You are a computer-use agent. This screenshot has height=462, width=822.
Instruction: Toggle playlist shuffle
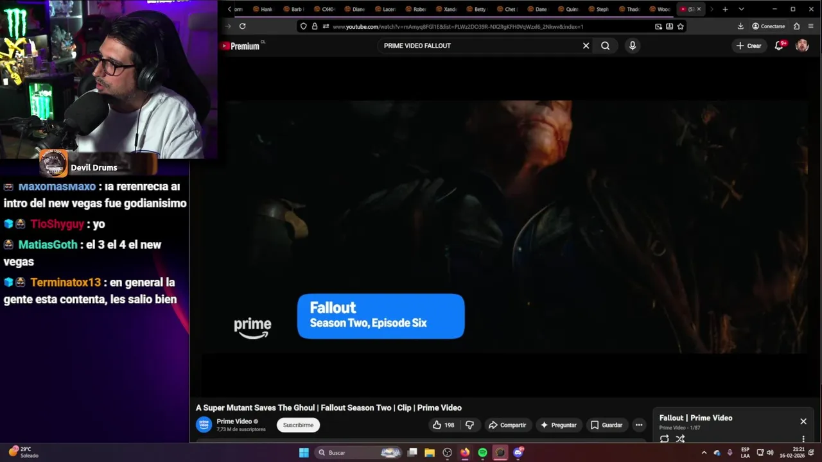[x=680, y=439]
